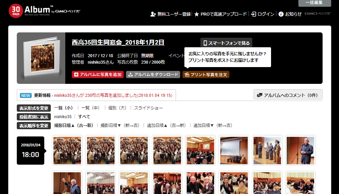
Task: Open アルバムへのコメント comments button
Action: (x=288, y=95)
